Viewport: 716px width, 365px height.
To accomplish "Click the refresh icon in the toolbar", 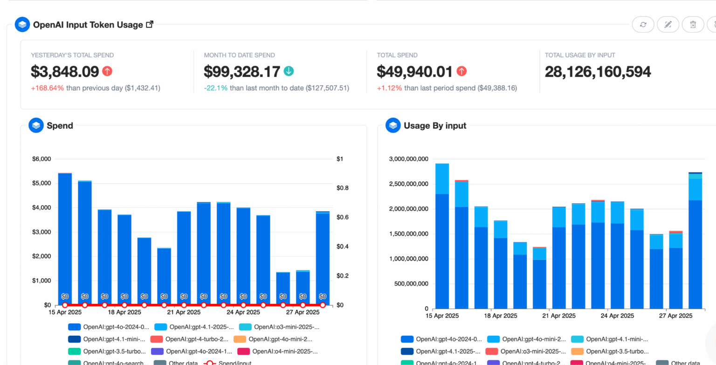I will coord(643,24).
